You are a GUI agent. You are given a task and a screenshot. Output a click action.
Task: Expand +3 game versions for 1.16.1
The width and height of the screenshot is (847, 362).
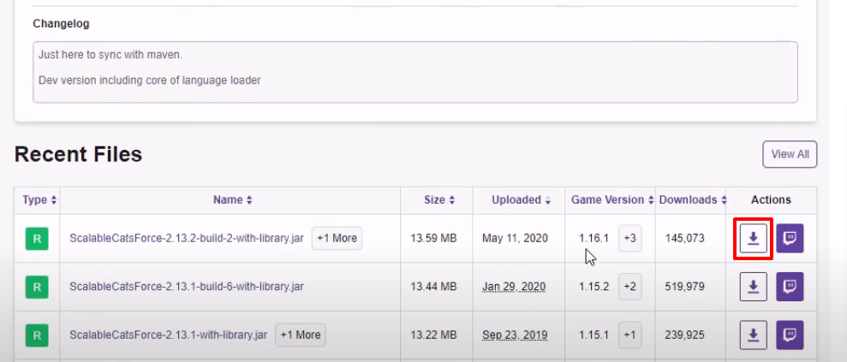629,239
